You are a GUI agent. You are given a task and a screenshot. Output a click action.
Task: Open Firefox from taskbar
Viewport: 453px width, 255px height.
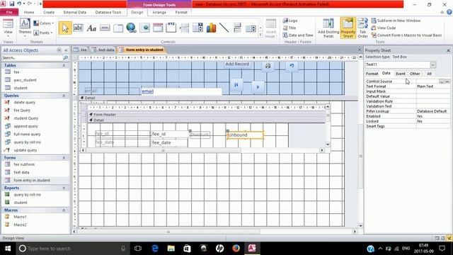tap(236, 249)
